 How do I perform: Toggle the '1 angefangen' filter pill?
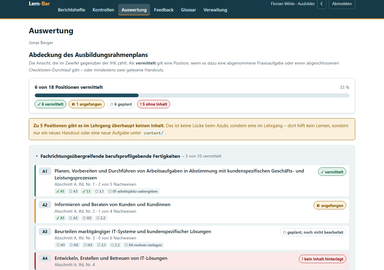87,104
